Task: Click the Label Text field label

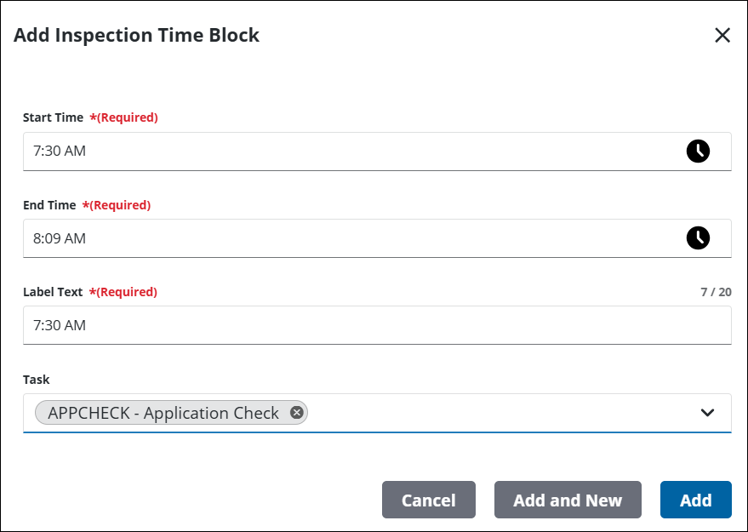Action: tap(53, 292)
